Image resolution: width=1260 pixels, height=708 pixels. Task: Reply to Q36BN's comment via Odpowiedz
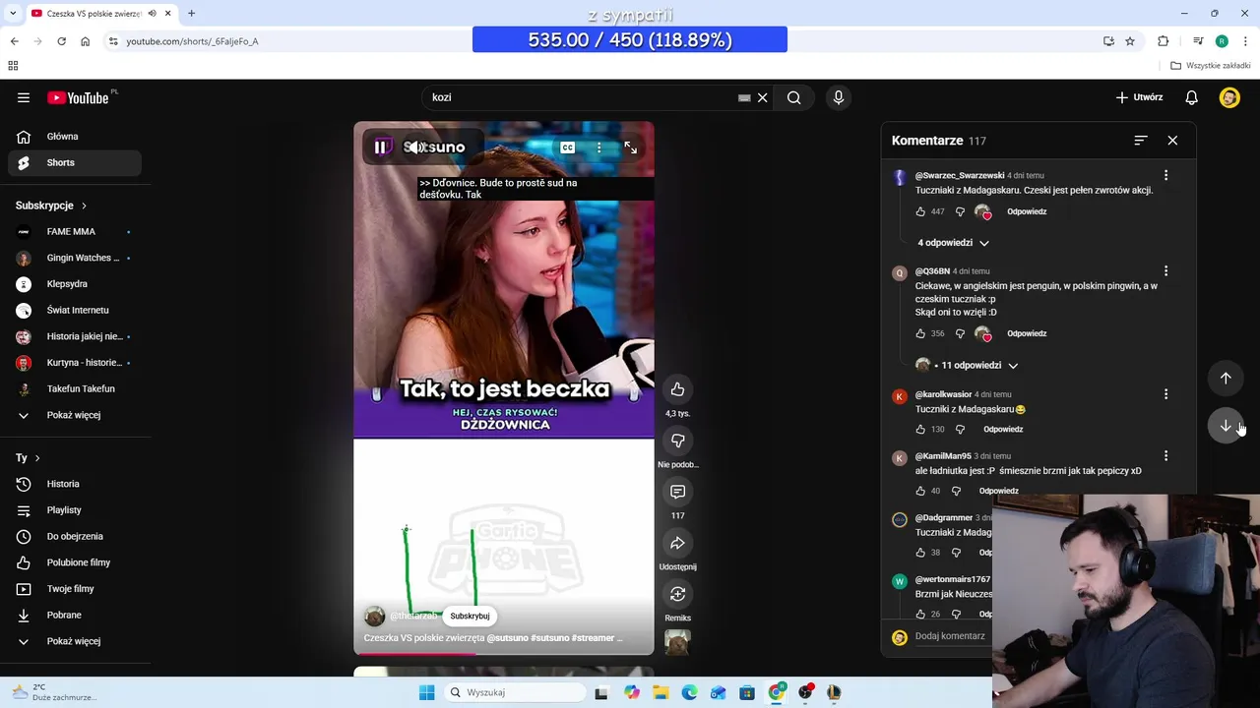[1027, 333]
